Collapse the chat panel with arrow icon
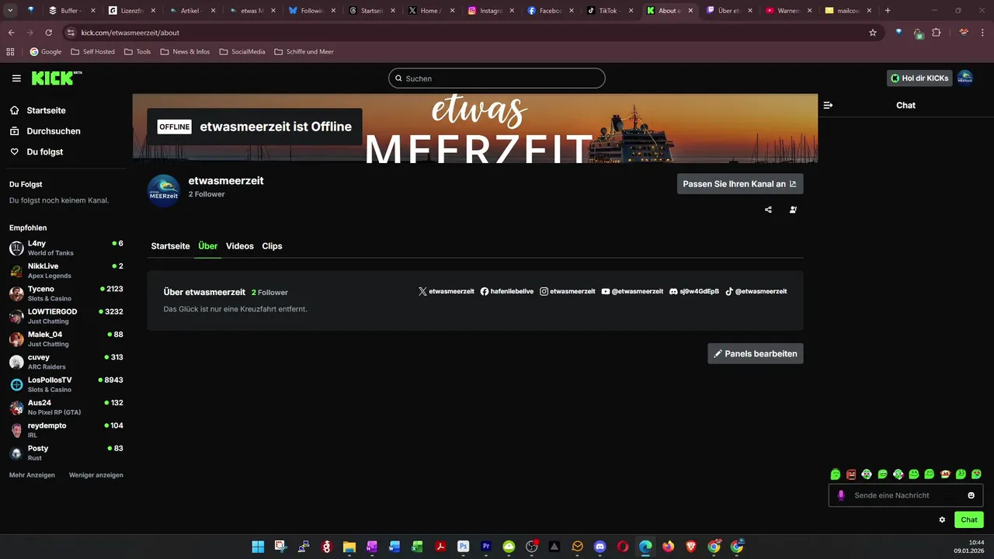This screenshot has height=559, width=994. coord(828,105)
